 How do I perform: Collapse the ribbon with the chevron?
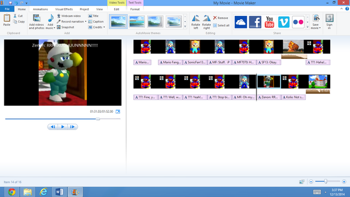point(341,9)
